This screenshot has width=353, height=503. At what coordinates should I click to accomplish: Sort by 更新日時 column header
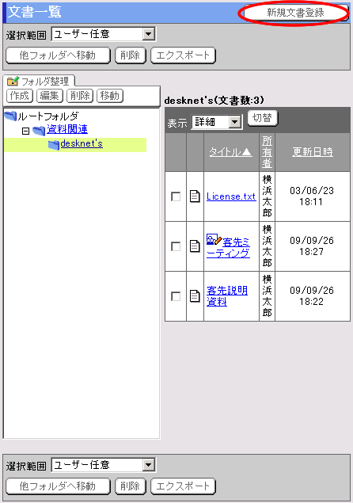(x=313, y=152)
